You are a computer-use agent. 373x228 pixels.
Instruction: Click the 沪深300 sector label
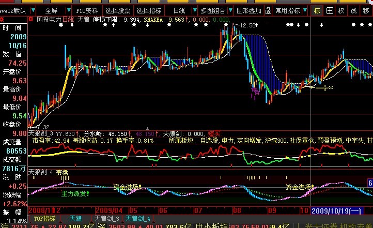pos(275,141)
